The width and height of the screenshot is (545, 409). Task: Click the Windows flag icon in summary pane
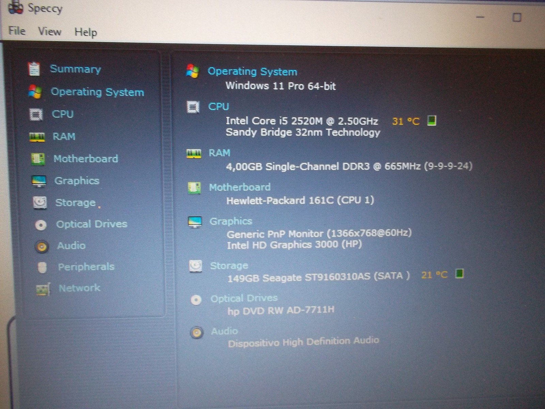pos(192,71)
